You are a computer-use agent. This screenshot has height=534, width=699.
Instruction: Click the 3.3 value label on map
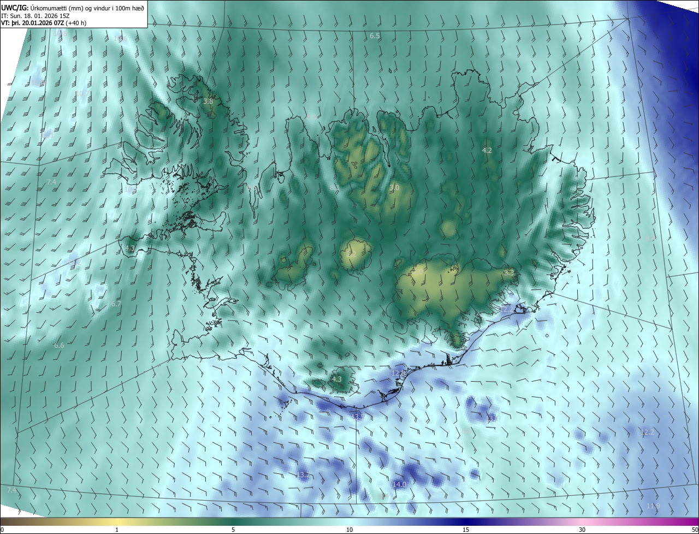(509, 272)
